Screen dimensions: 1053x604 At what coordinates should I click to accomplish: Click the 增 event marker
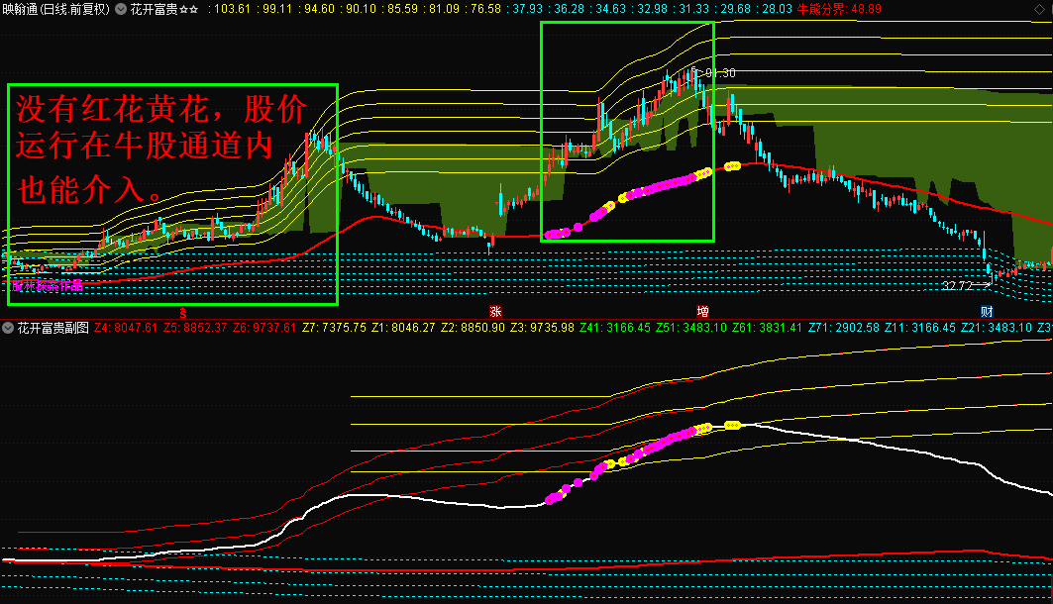(702, 311)
